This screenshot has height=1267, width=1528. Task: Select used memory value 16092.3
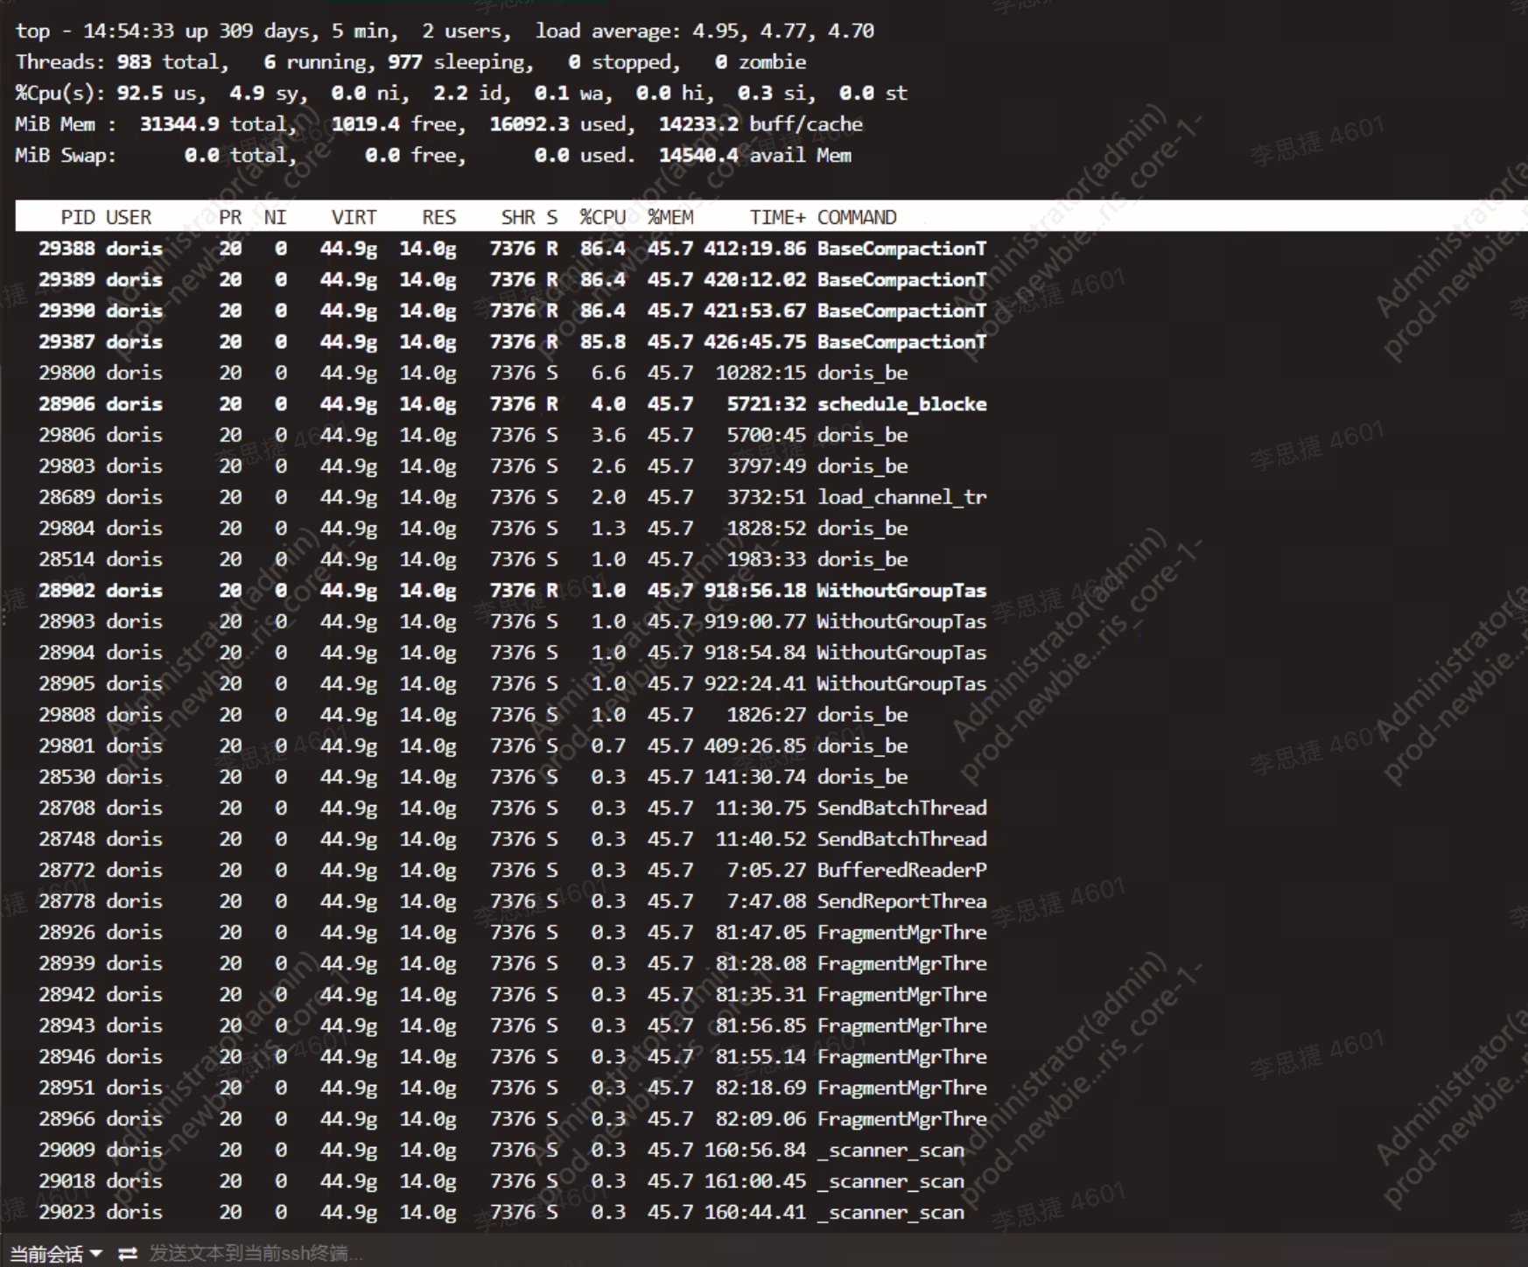pyautogui.click(x=529, y=124)
